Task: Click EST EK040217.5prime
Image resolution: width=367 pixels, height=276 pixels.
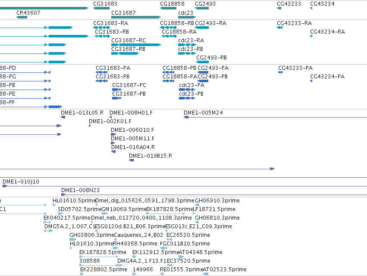Action: coord(67,218)
